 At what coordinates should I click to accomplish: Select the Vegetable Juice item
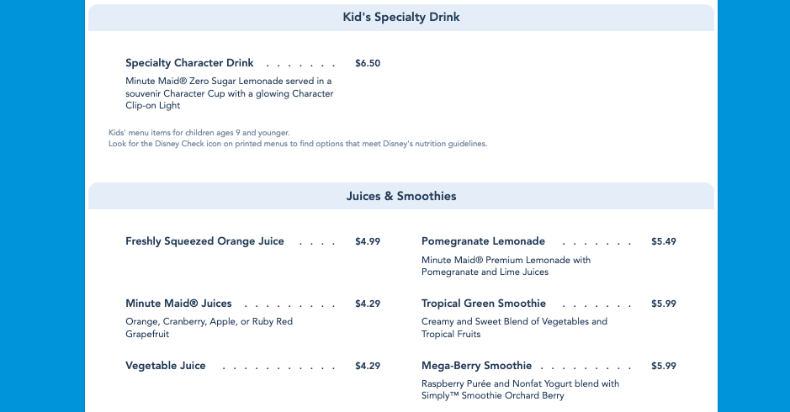166,366
